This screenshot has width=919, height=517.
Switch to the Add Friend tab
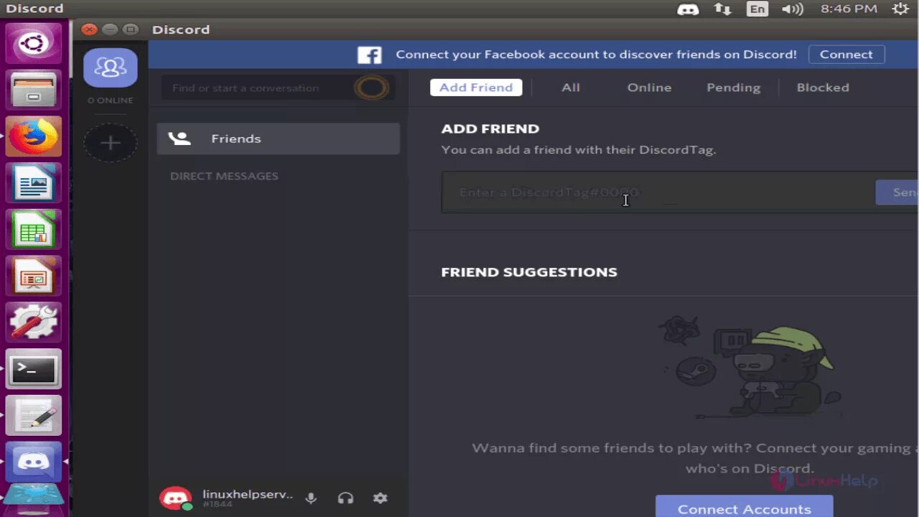476,88
